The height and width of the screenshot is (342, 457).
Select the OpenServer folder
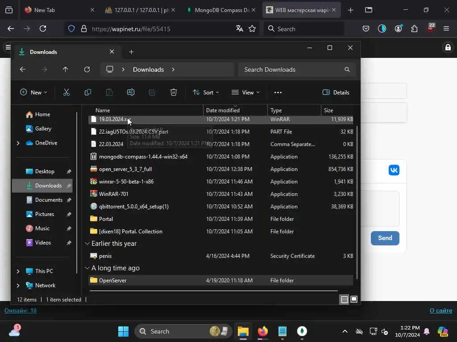coord(220,281)
